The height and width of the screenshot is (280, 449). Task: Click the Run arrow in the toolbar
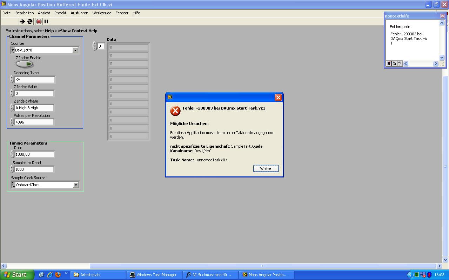22,21
